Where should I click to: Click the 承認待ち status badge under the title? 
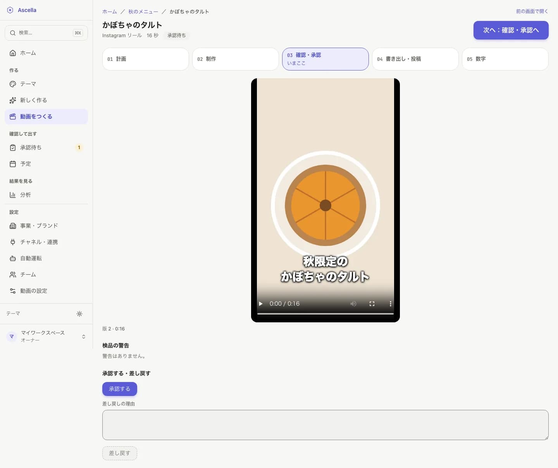tap(177, 35)
